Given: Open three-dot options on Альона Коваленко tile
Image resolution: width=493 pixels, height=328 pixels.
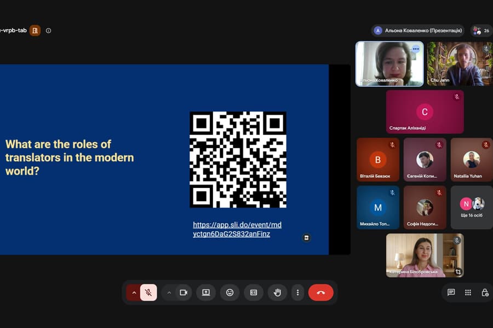Looking at the screenshot, I should [x=416, y=49].
